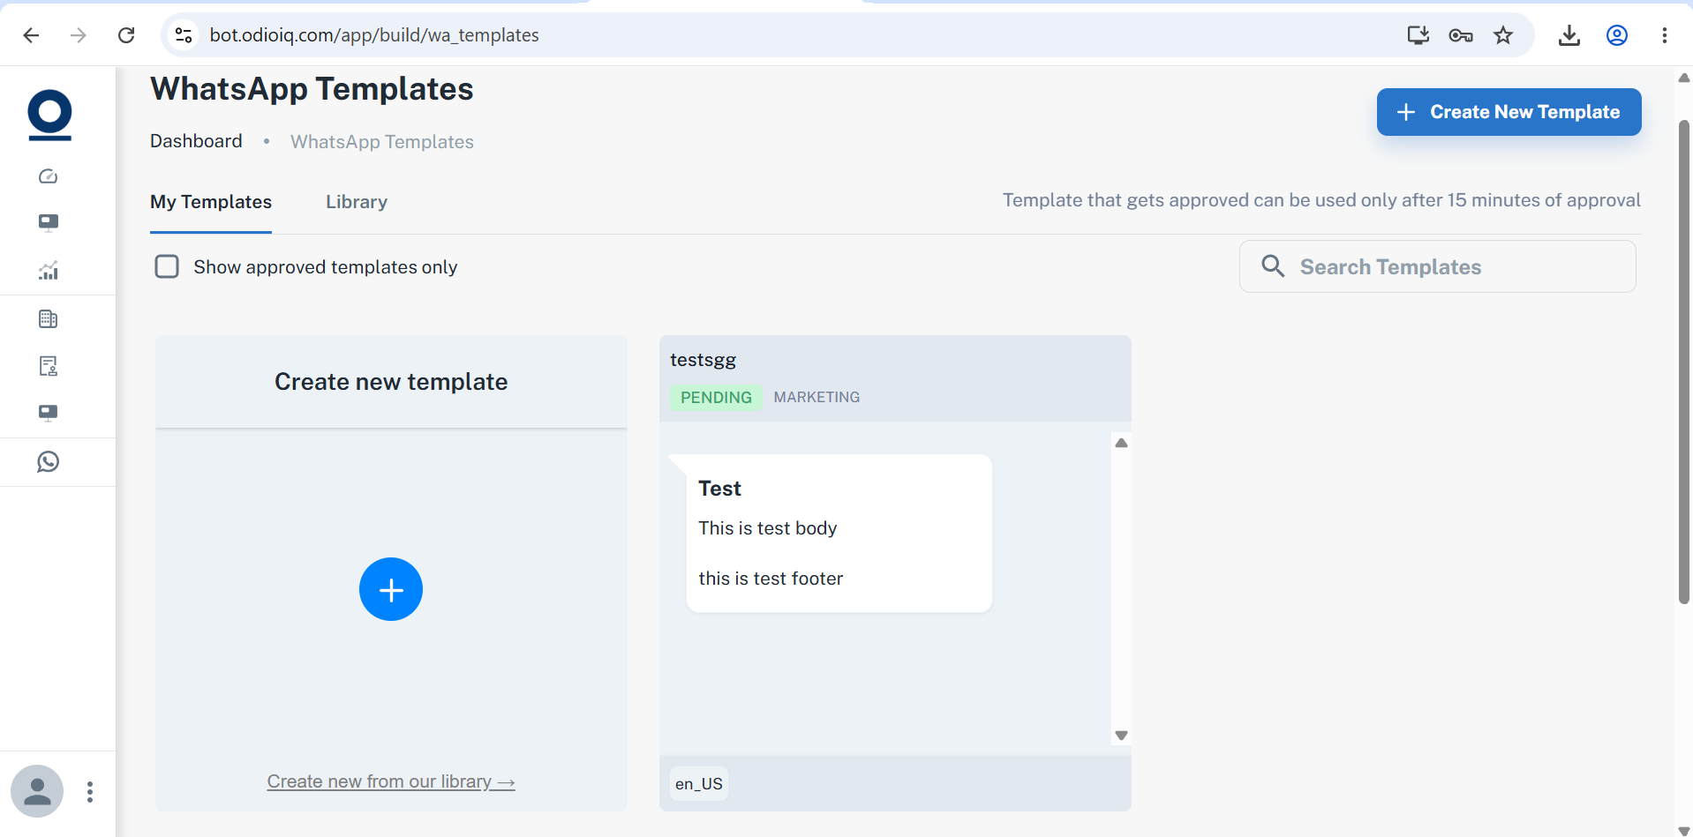Focus the Search Templates input field
The height and width of the screenshot is (837, 1693).
1438,266
